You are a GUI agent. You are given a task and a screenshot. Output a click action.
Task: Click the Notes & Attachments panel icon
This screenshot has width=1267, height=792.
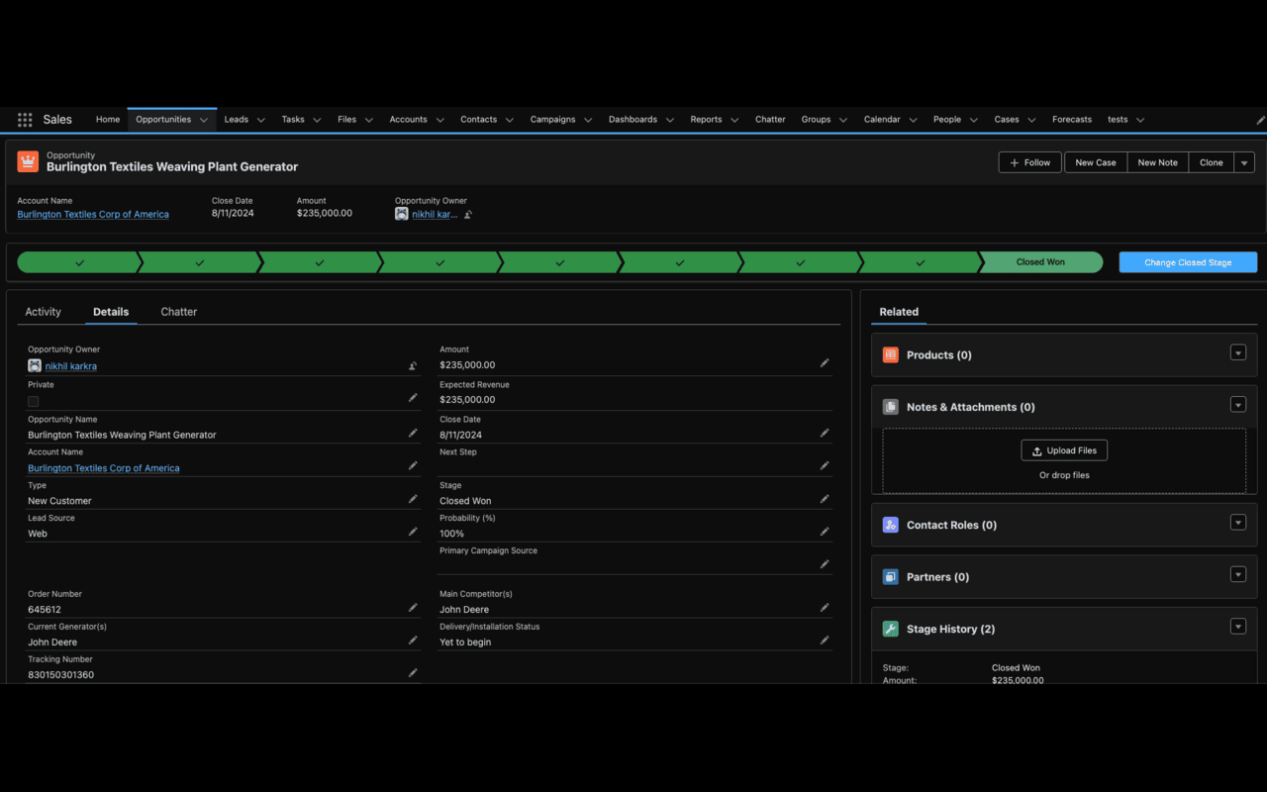click(890, 406)
